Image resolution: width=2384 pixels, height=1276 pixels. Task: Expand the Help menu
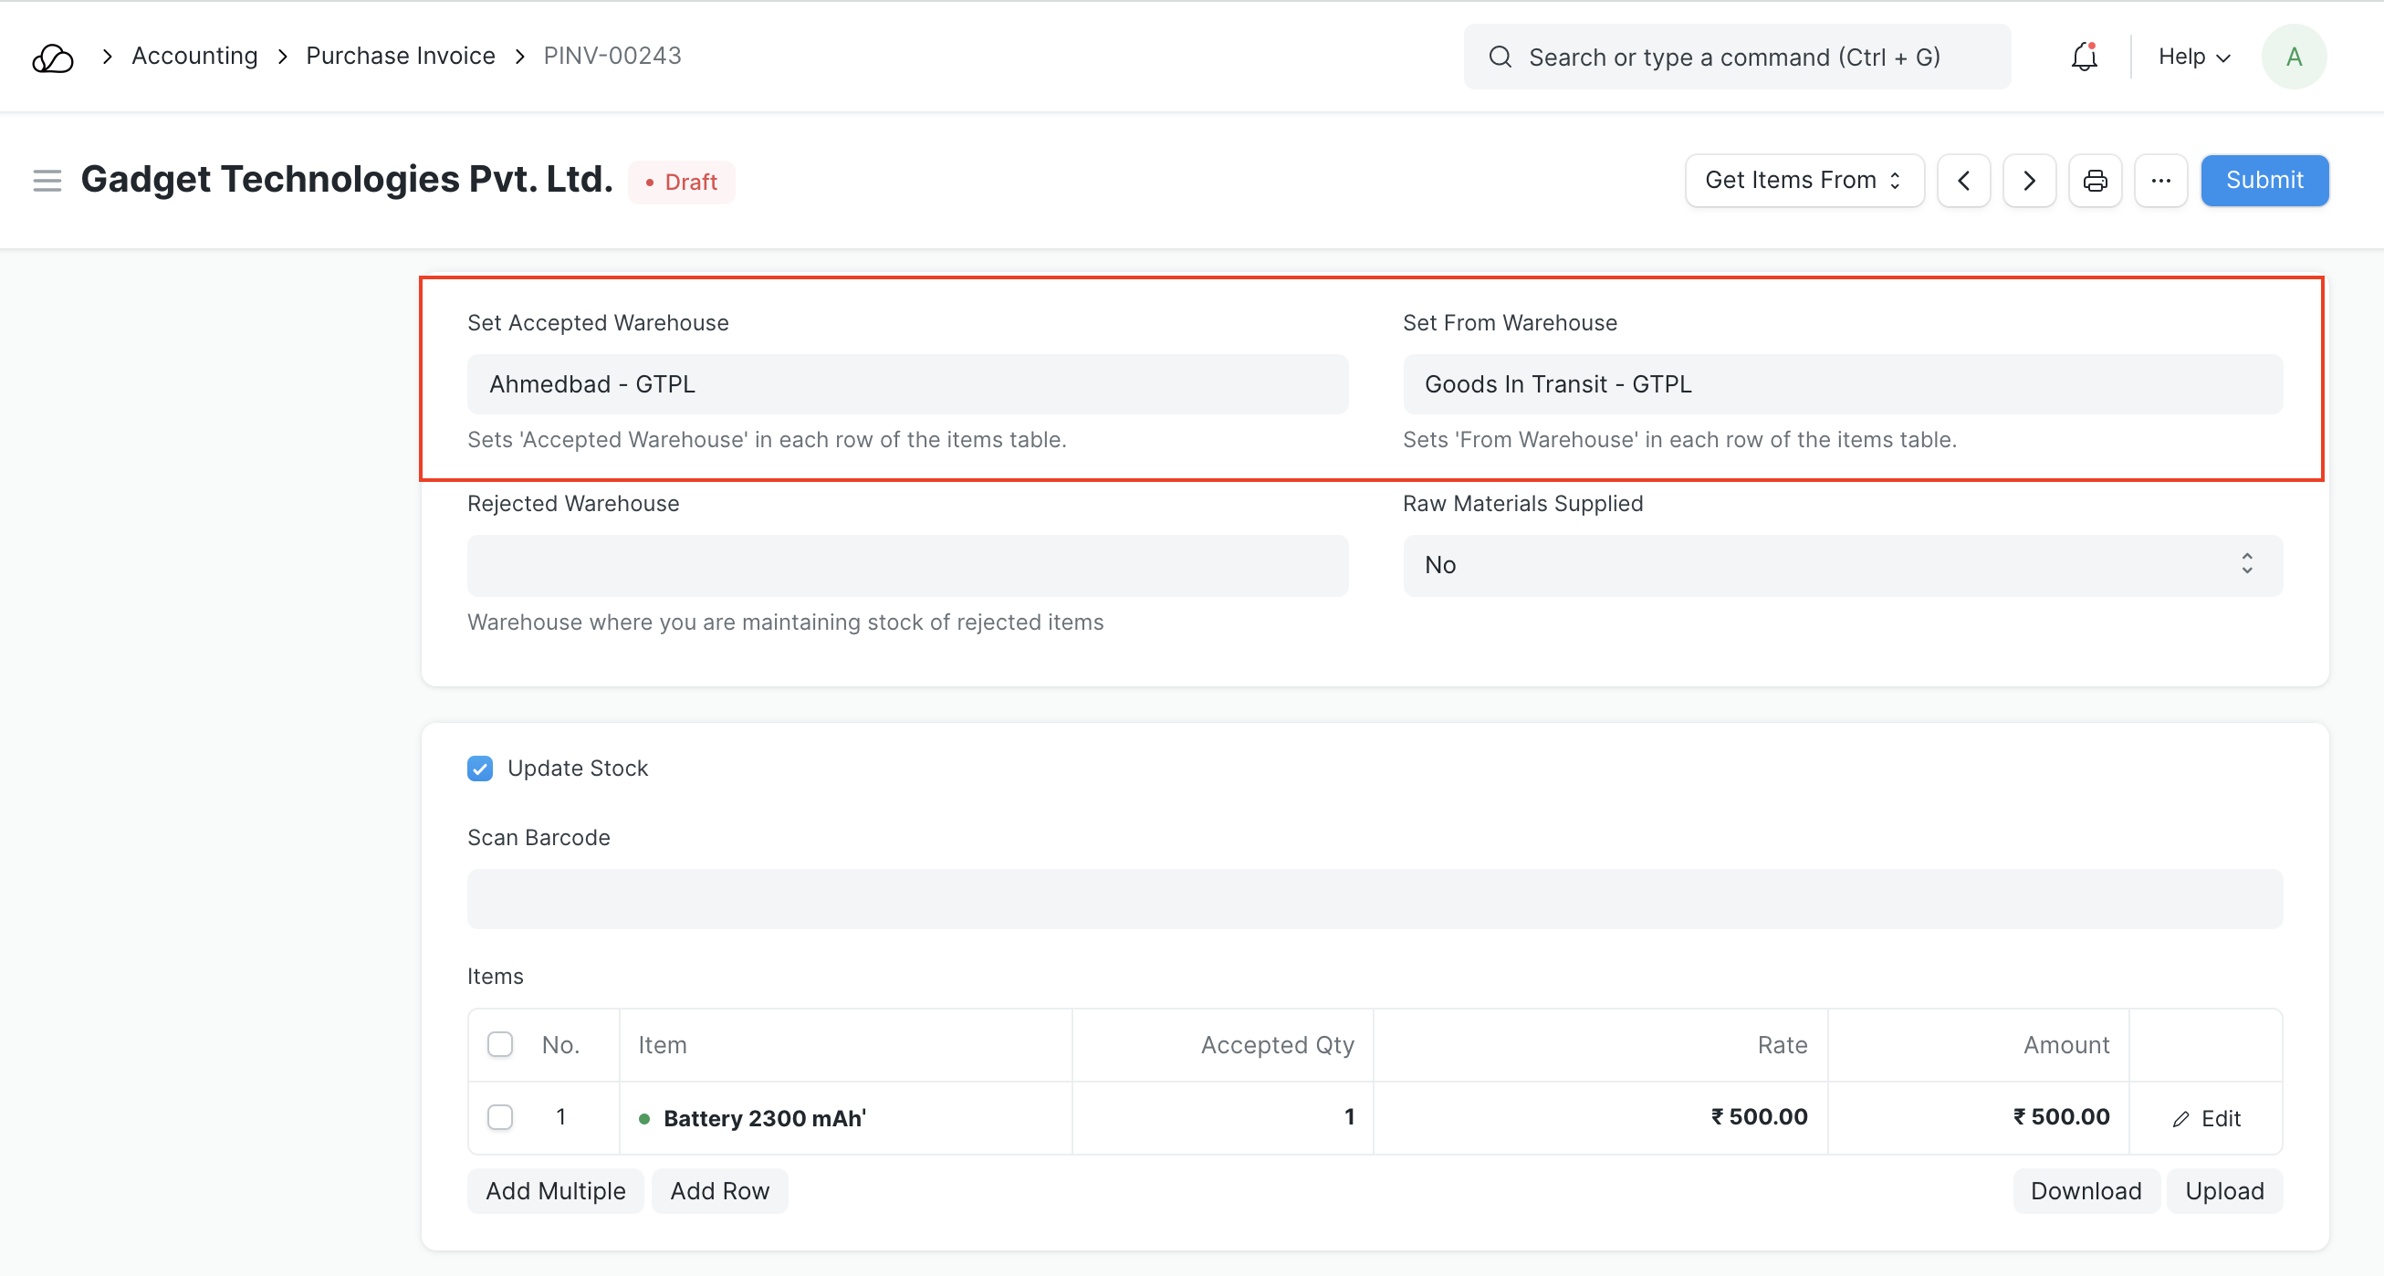(2193, 58)
